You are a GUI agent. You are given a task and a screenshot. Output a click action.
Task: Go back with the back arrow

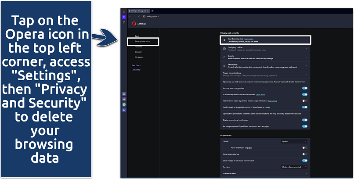130,17
